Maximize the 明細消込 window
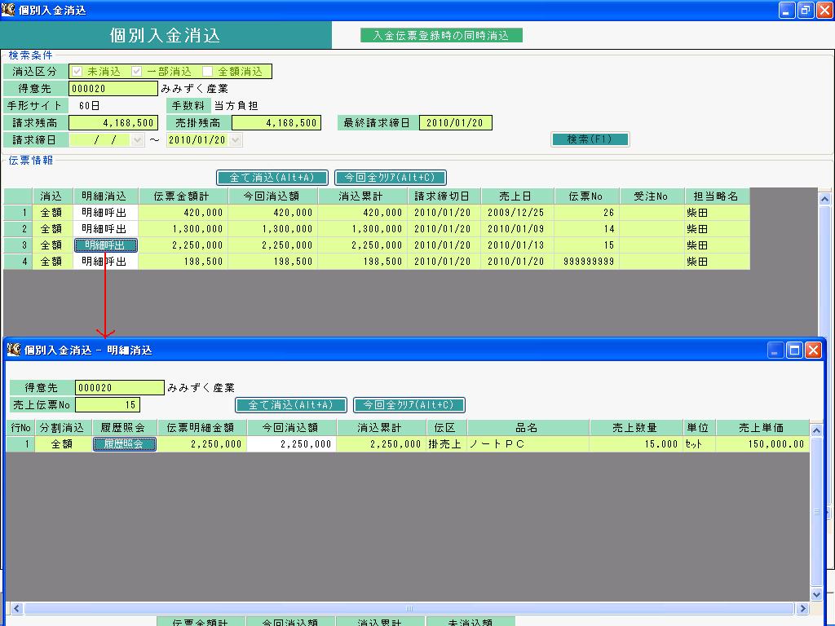Image resolution: width=835 pixels, height=626 pixels. pyautogui.click(x=794, y=350)
